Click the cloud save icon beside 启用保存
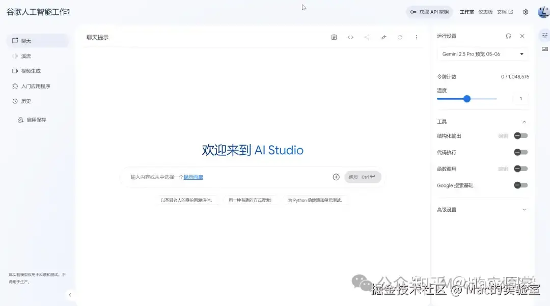This screenshot has height=306, width=550. (21, 120)
